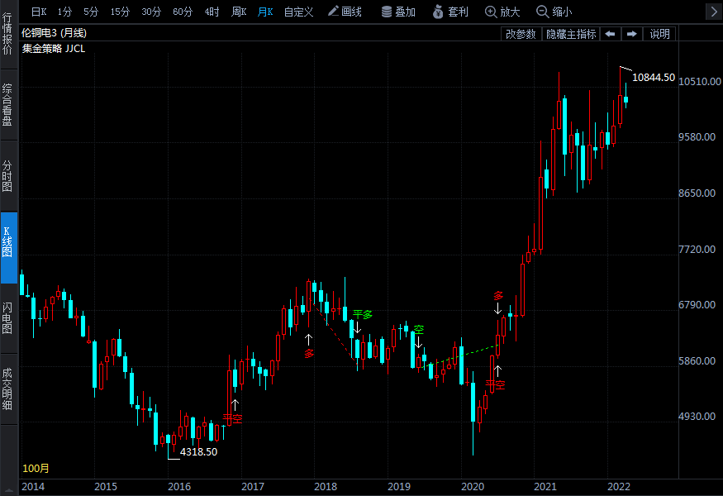Click the 2022 year label on time axis
Screen dimensions: 723x496
(619, 487)
